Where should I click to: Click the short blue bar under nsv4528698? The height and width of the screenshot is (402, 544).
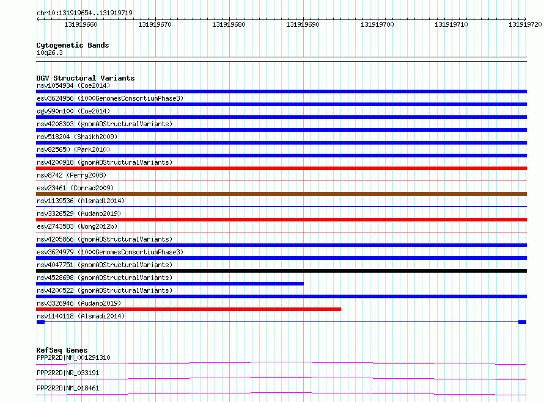(170, 284)
